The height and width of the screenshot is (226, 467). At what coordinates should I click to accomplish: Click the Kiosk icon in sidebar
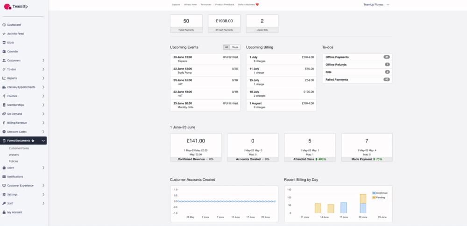[x=4, y=42]
